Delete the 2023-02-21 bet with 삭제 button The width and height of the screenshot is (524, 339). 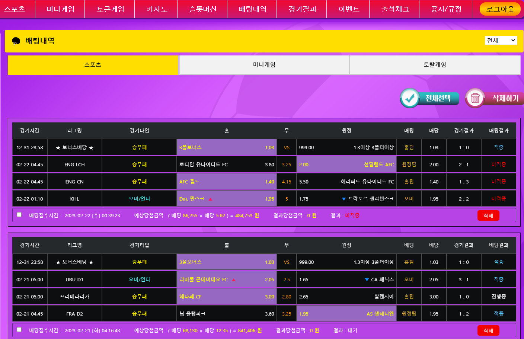click(488, 330)
